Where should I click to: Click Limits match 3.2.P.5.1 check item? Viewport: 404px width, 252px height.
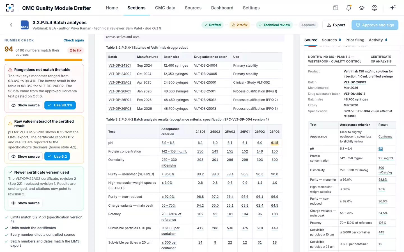[44, 219]
